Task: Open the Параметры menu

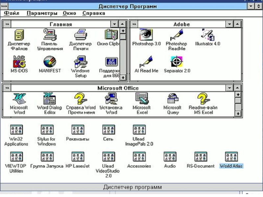Action: tap(42, 13)
